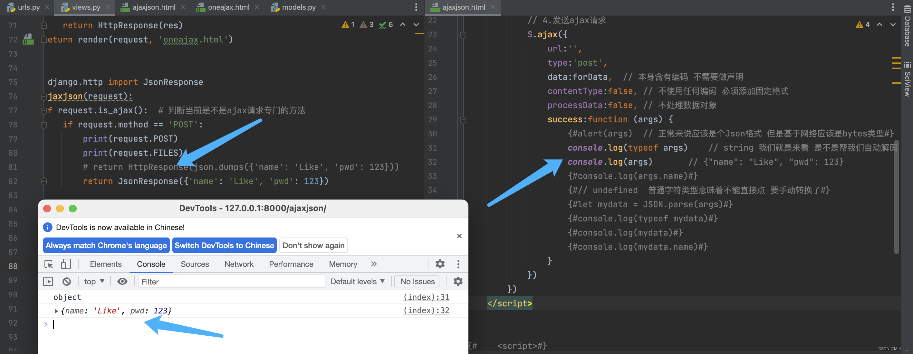Expand the logged object in console
Screen dimensions: 913x354
(x=56, y=311)
